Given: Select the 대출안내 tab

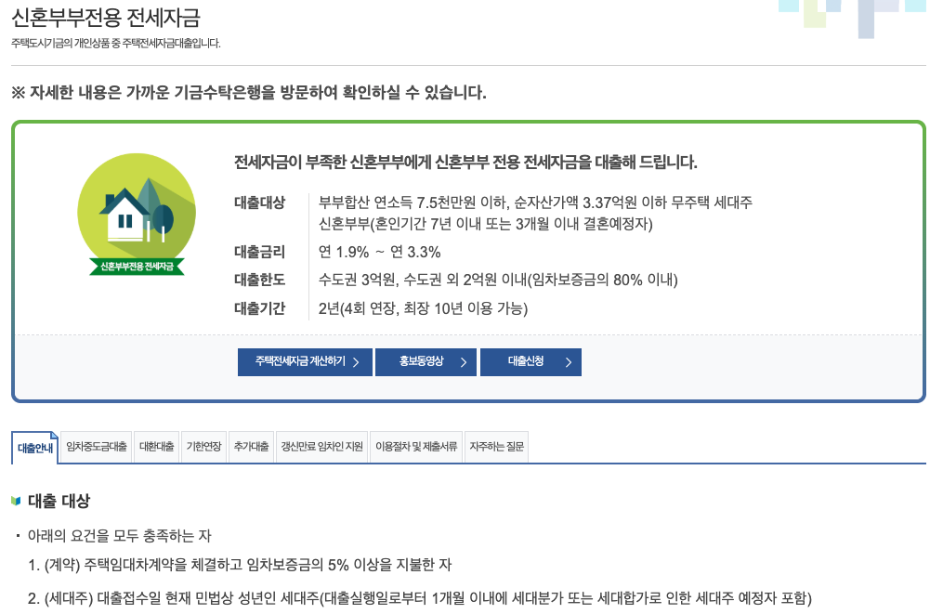Looking at the screenshot, I should click(35, 447).
